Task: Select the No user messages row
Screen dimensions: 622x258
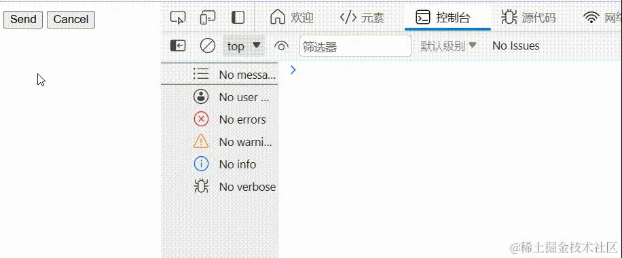Action: (x=219, y=97)
